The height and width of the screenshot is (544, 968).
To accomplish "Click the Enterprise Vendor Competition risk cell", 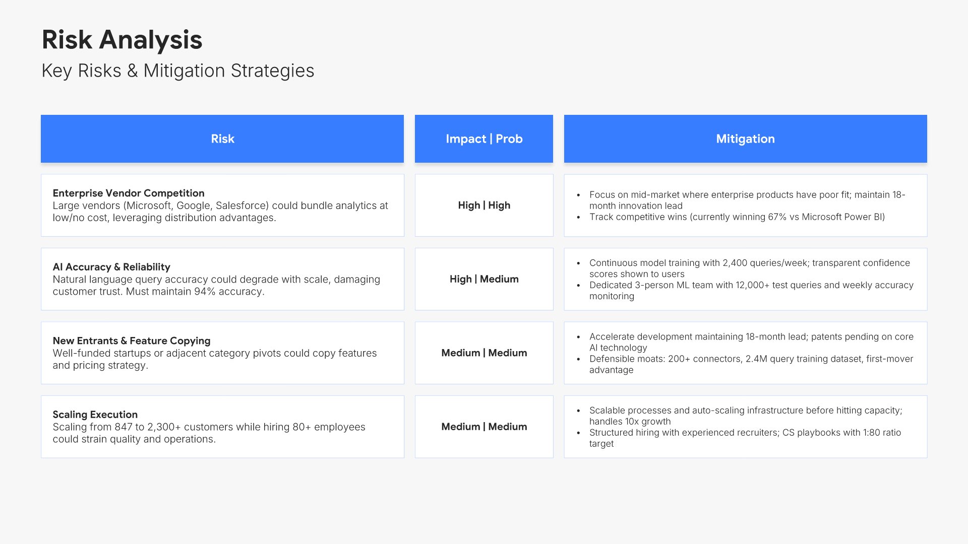I will [222, 206].
